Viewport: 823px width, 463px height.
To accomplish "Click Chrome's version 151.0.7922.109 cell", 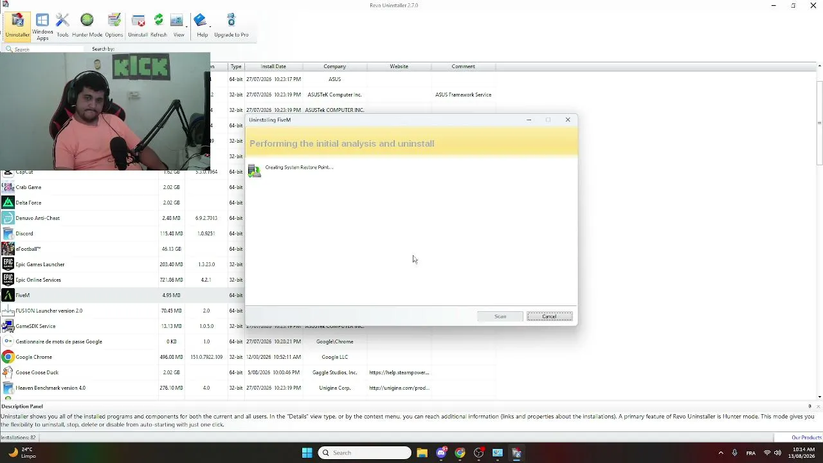I will pyautogui.click(x=206, y=357).
